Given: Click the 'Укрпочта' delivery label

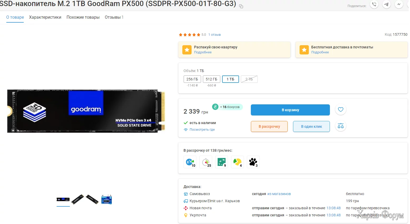Looking at the screenshot, I should (x=198, y=215).
